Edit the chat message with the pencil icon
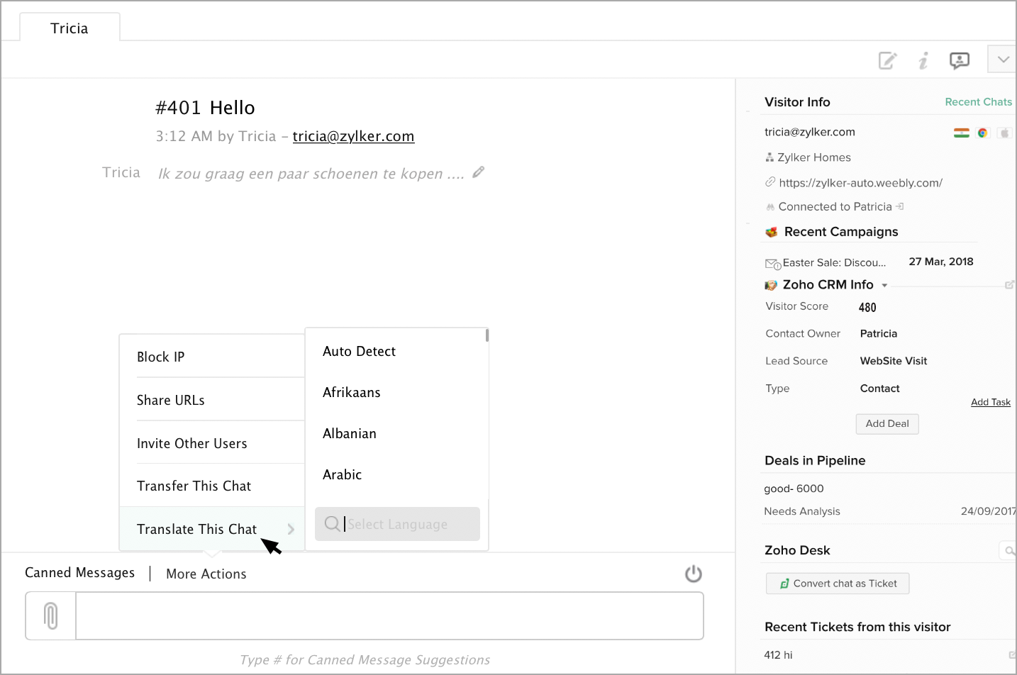 (x=479, y=172)
